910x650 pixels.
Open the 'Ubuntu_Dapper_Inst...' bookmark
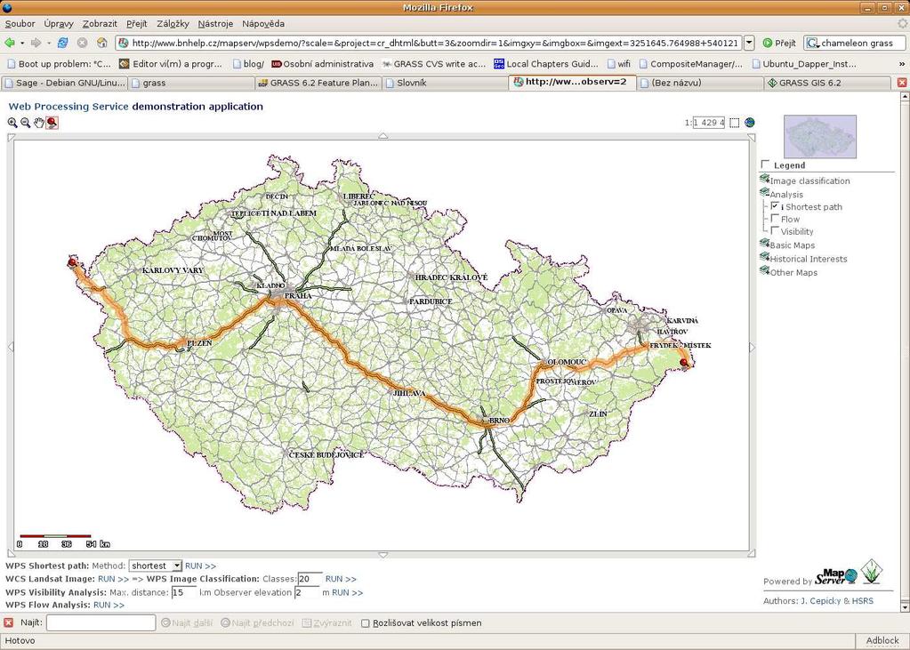tap(804, 64)
